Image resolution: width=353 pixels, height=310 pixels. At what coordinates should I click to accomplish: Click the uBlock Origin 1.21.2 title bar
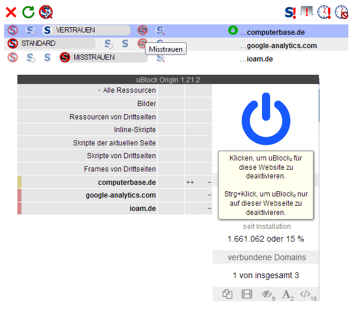tap(168, 80)
